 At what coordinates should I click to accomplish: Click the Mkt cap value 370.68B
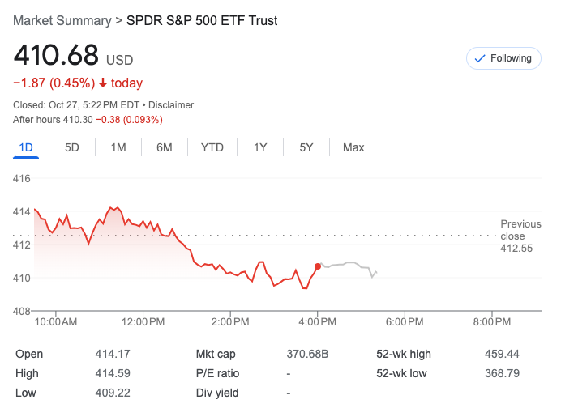(x=307, y=354)
